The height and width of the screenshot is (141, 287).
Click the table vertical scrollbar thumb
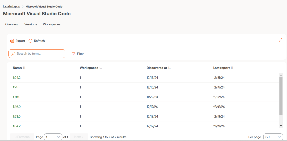click(x=281, y=96)
